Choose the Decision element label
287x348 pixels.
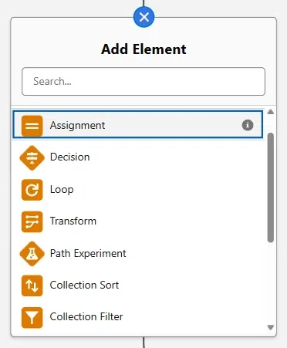70,157
